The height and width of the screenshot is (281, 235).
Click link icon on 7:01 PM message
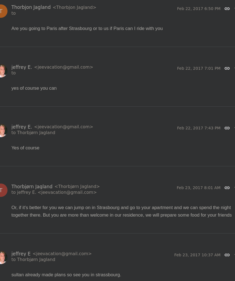(x=227, y=68)
